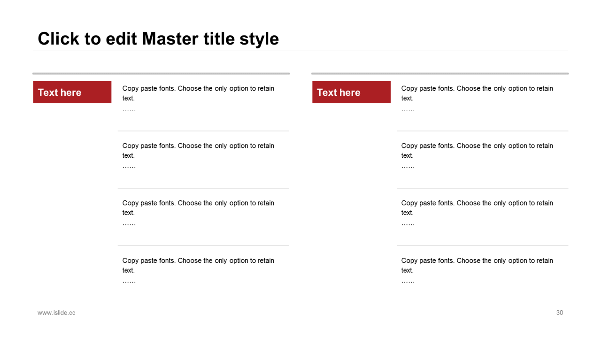Open the www.islide.cc footer link
This screenshot has width=601, height=338.
tap(56, 313)
